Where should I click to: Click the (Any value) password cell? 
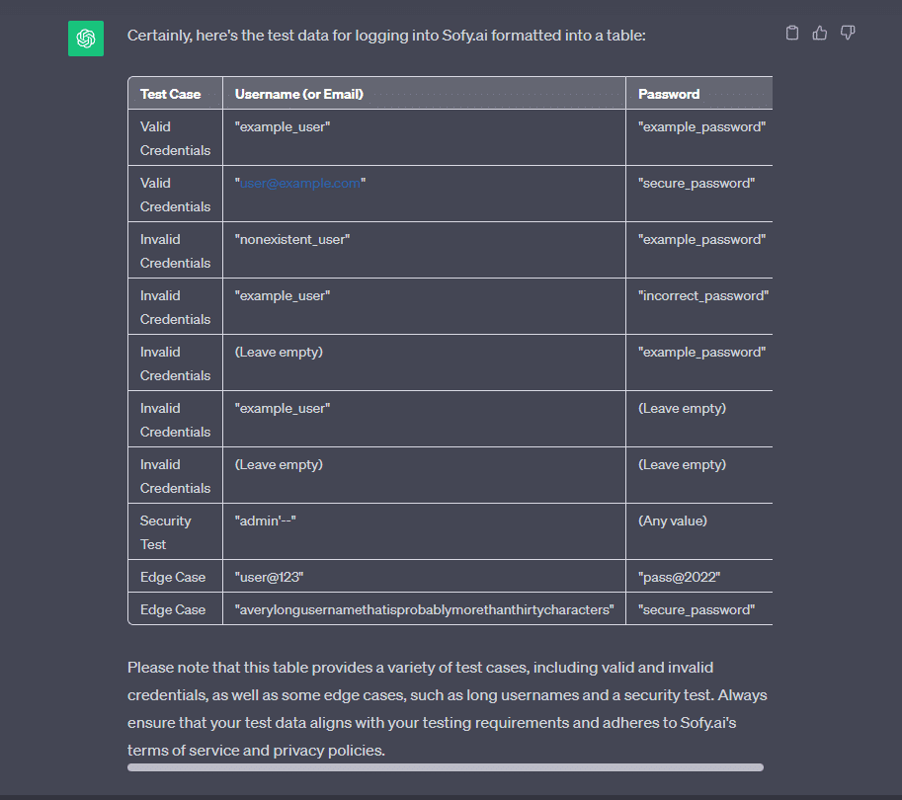click(698, 531)
